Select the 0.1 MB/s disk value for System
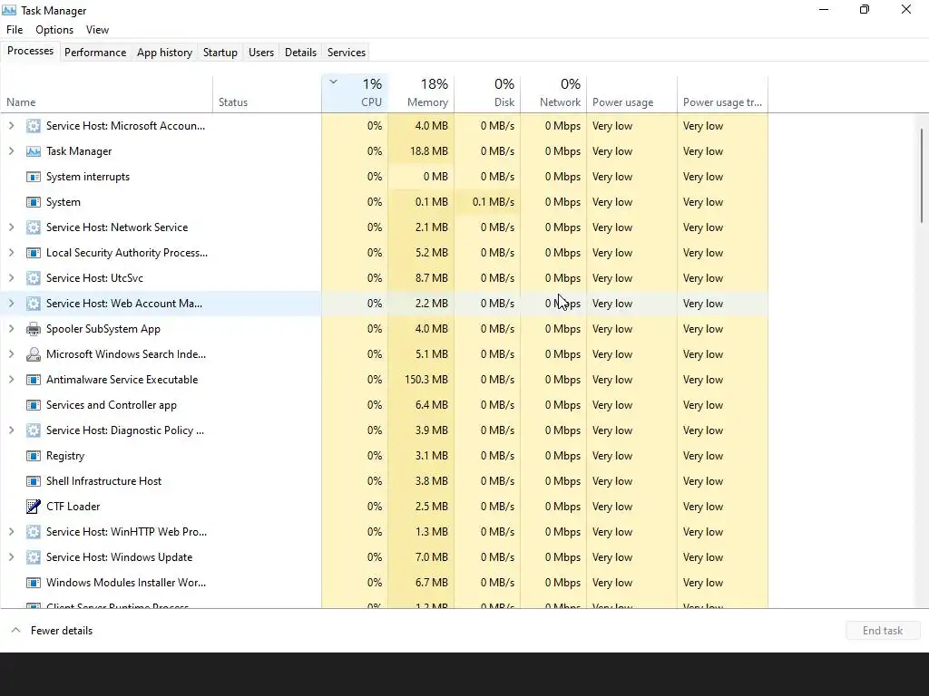Image resolution: width=929 pixels, height=696 pixels. click(x=487, y=202)
